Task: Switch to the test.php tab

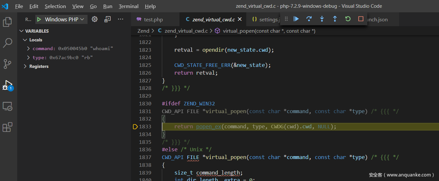Action: (153, 19)
